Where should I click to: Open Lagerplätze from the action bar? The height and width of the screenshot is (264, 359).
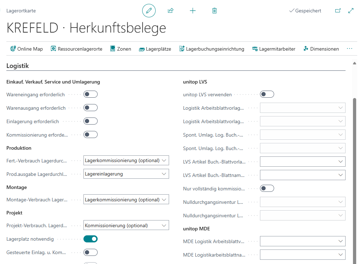[155, 49]
